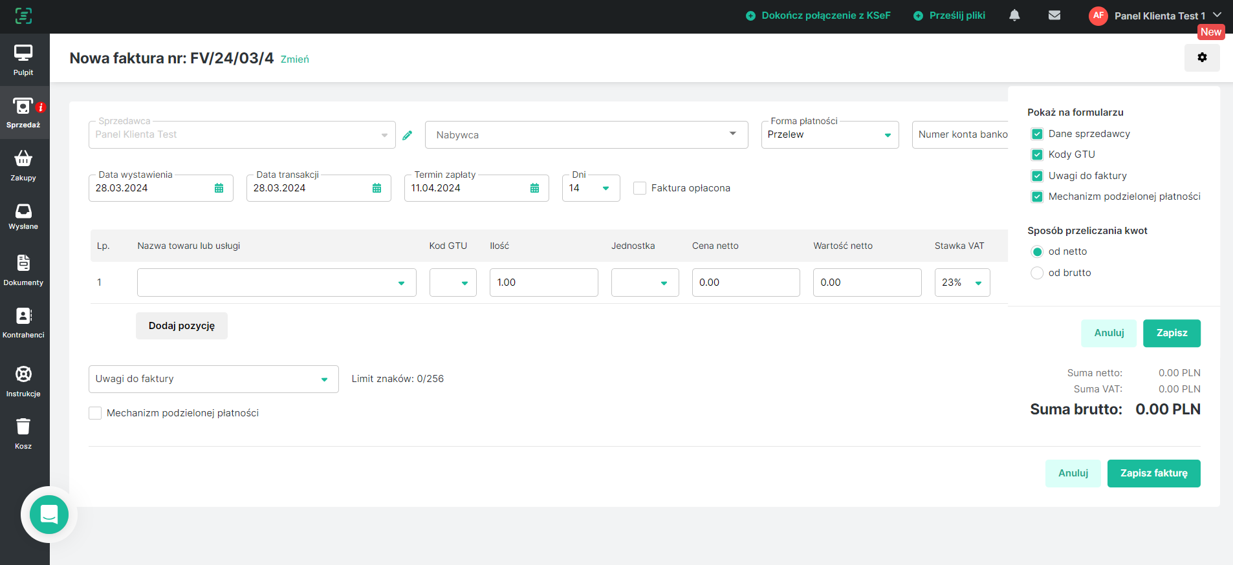Image resolution: width=1233 pixels, height=565 pixels.
Task: Click Zmień link next to invoice number
Action: point(294,59)
